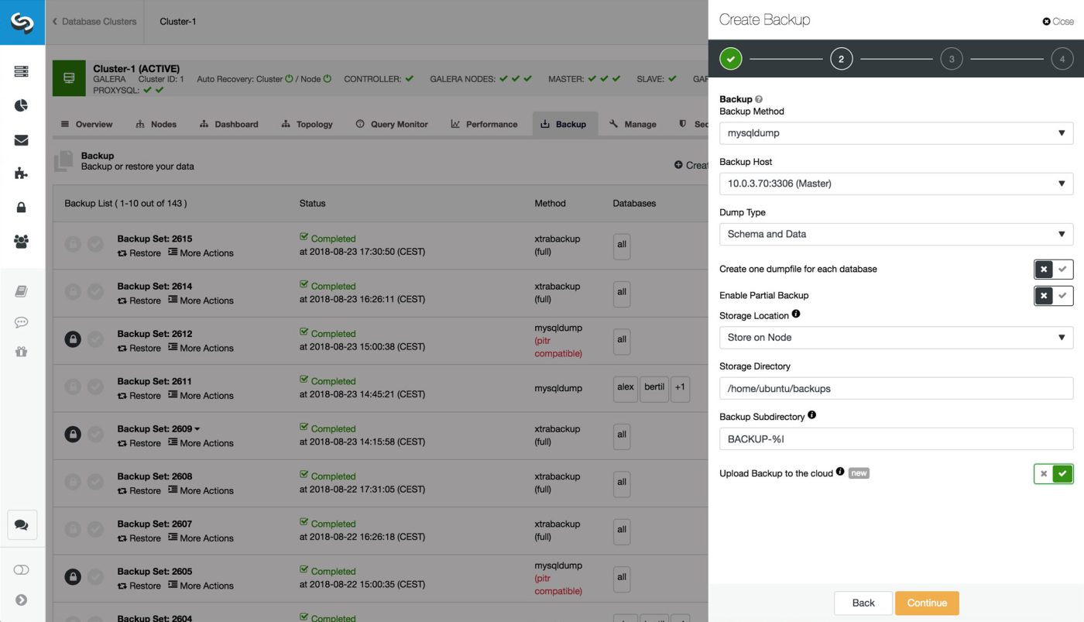1084x622 pixels.
Task: Click the Storage Directory input field
Action: pos(896,388)
